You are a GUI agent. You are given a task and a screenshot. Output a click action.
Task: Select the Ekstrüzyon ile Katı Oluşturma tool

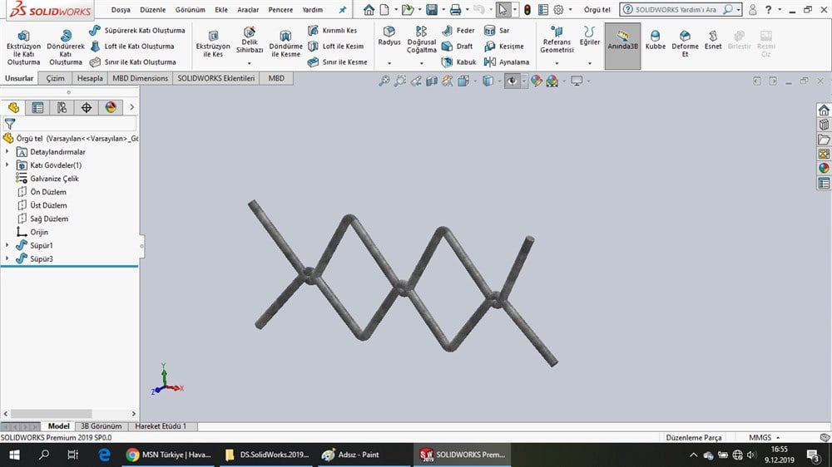tap(23, 47)
